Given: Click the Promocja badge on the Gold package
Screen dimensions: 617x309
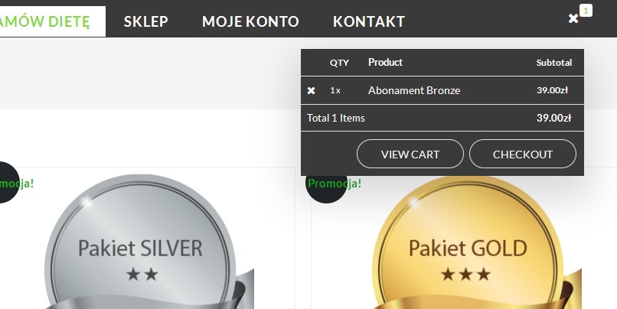Looking at the screenshot, I should 334,184.
